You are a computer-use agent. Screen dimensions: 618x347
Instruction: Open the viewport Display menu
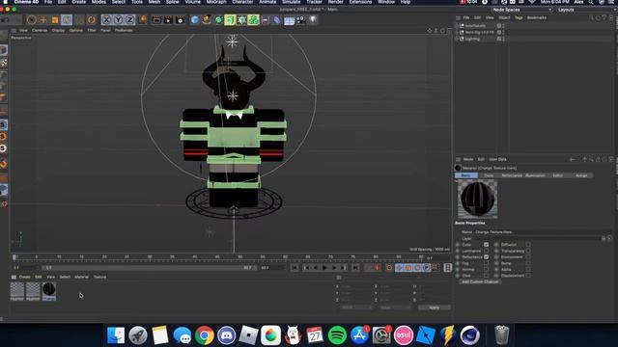(58, 30)
